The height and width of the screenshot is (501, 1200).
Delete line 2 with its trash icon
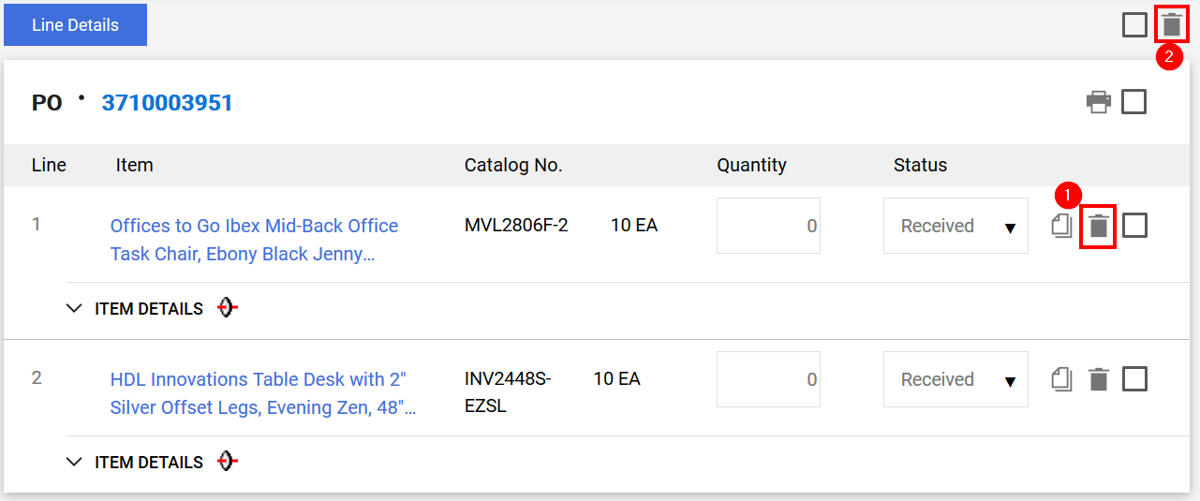(x=1098, y=379)
